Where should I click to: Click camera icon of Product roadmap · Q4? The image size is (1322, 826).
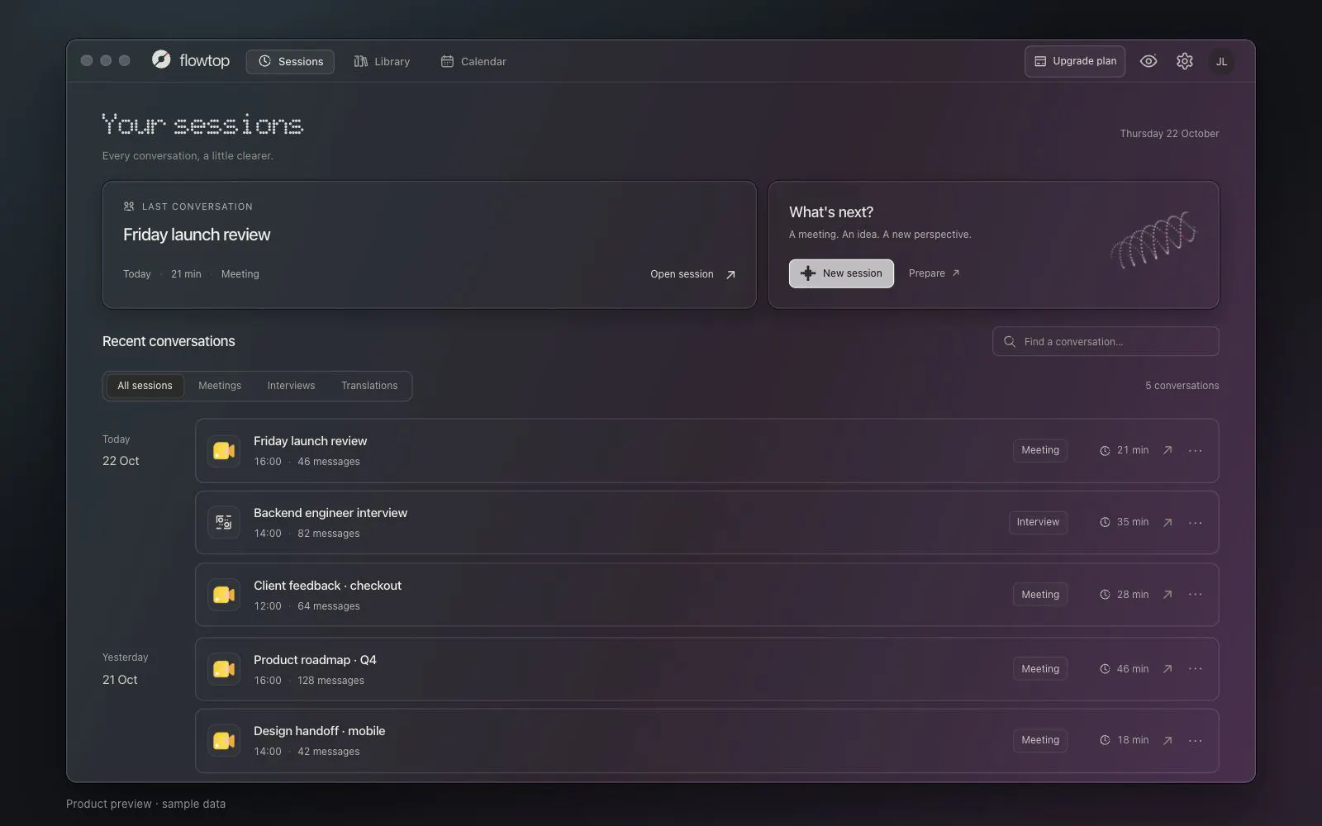pos(224,669)
